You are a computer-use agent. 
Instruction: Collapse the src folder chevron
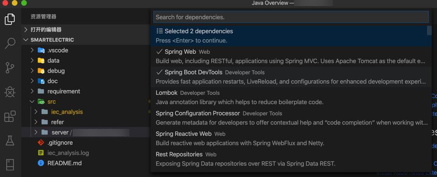pos(32,101)
